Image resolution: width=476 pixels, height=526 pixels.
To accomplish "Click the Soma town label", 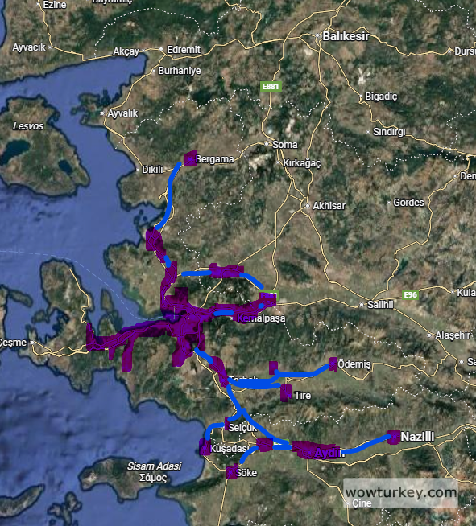I will pyautogui.click(x=285, y=145).
